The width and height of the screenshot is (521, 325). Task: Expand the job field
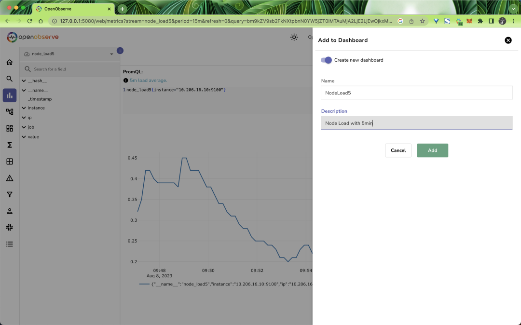point(24,127)
